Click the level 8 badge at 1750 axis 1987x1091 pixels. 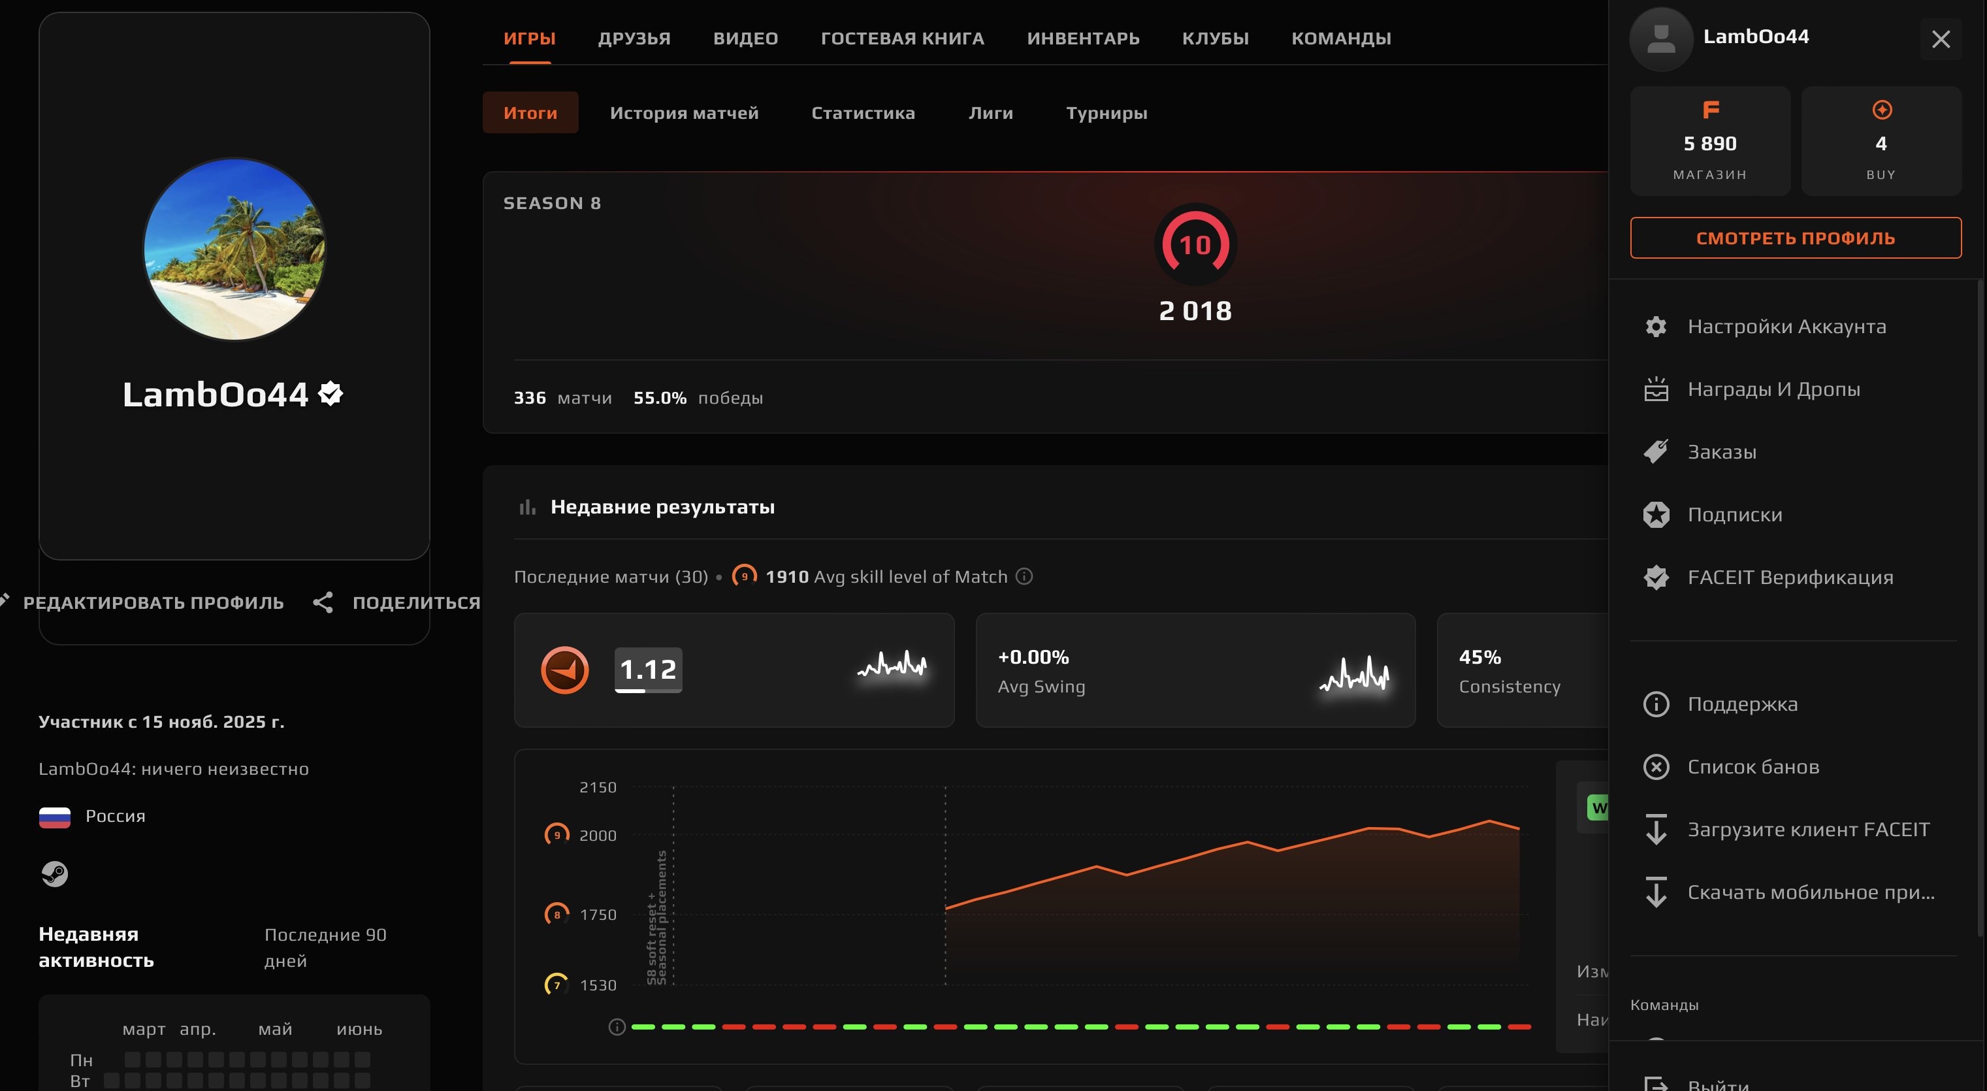click(557, 915)
